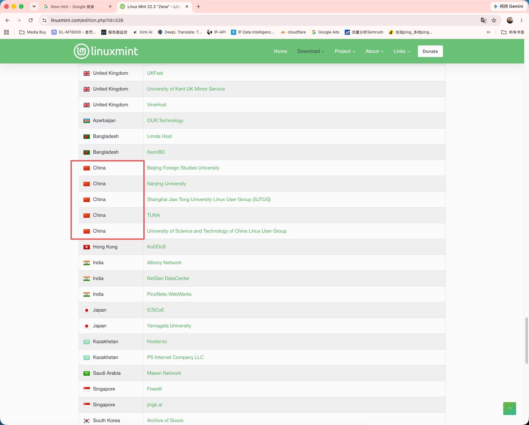
Task: Click the Linux Mint logo
Action: pyautogui.click(x=106, y=51)
